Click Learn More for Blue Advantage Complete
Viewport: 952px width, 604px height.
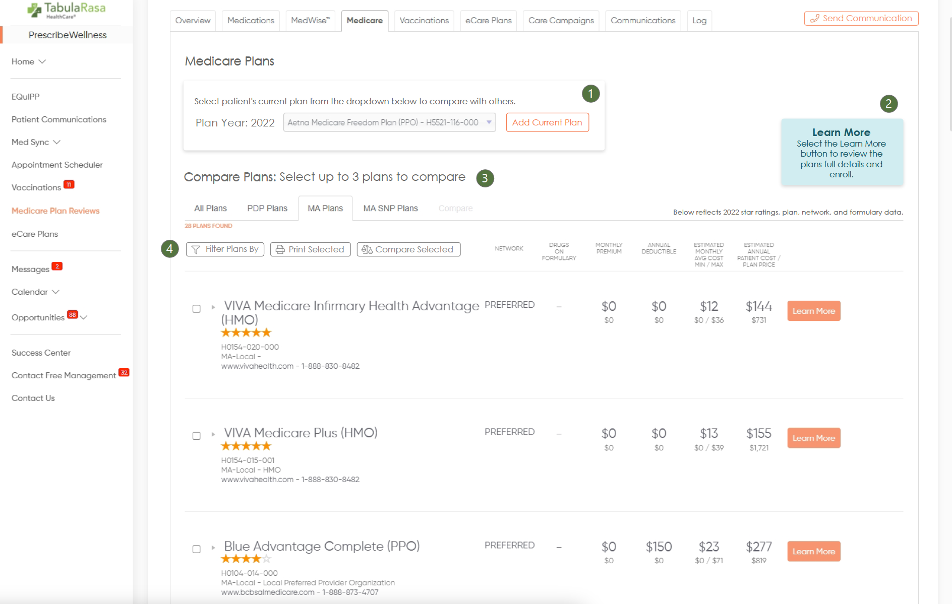[813, 552]
